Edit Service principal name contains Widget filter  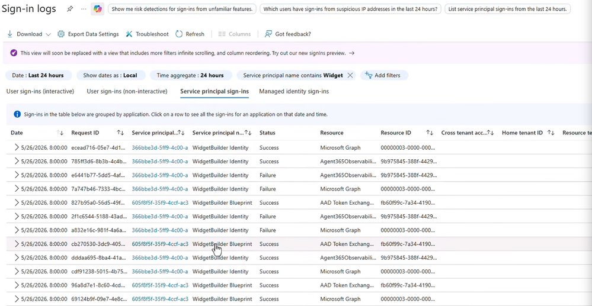(293, 75)
